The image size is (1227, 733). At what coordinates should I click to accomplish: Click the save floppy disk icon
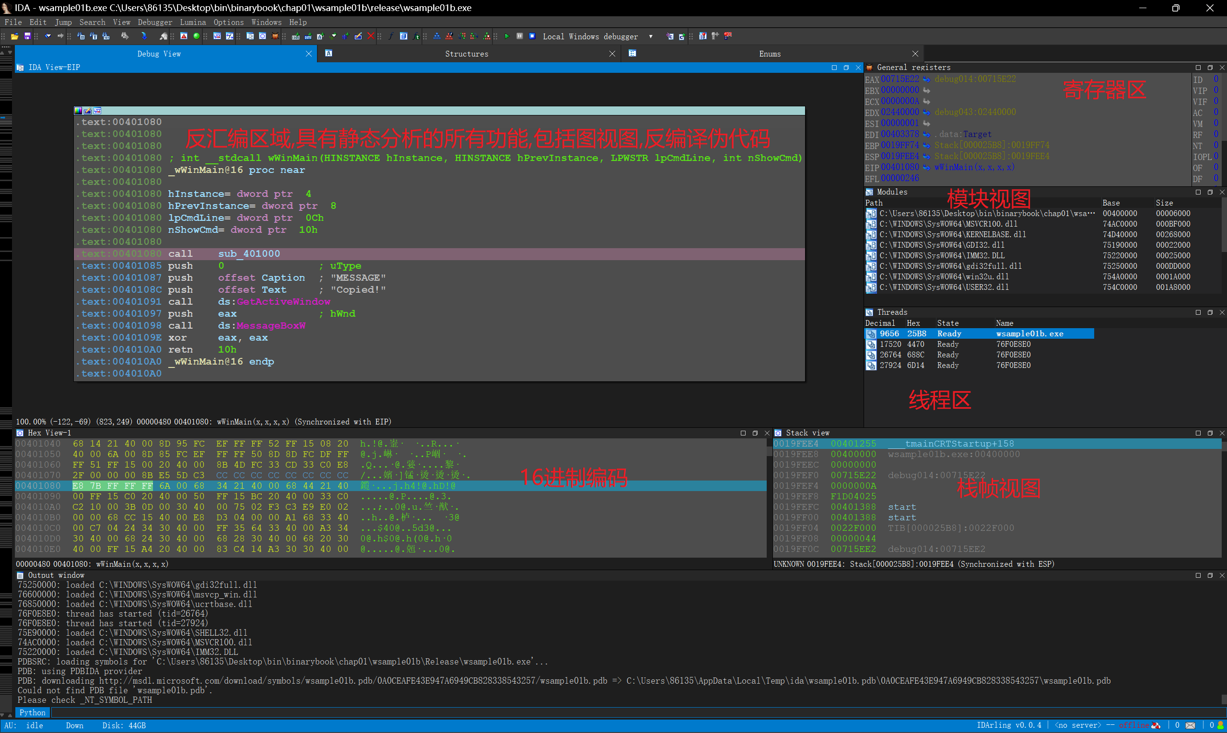pyautogui.click(x=28, y=36)
